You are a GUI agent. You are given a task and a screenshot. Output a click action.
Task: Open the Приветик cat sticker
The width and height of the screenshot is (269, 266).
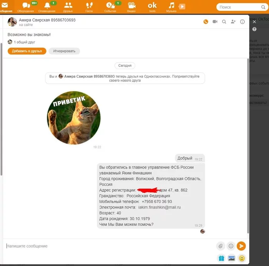pyautogui.click(x=74, y=118)
